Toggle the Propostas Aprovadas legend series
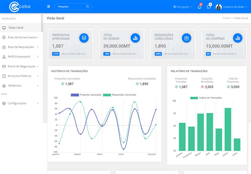Image resolution: width=251 pixels, height=174 pixels. point(86,95)
